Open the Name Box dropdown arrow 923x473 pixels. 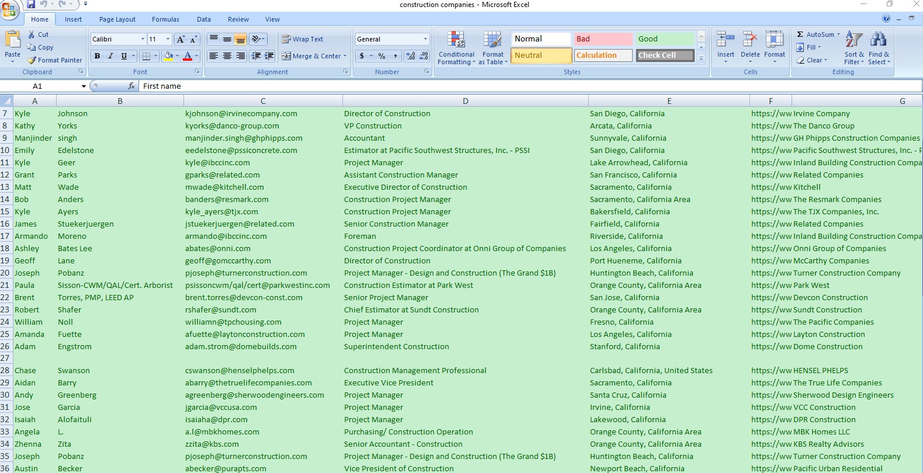[x=84, y=86]
